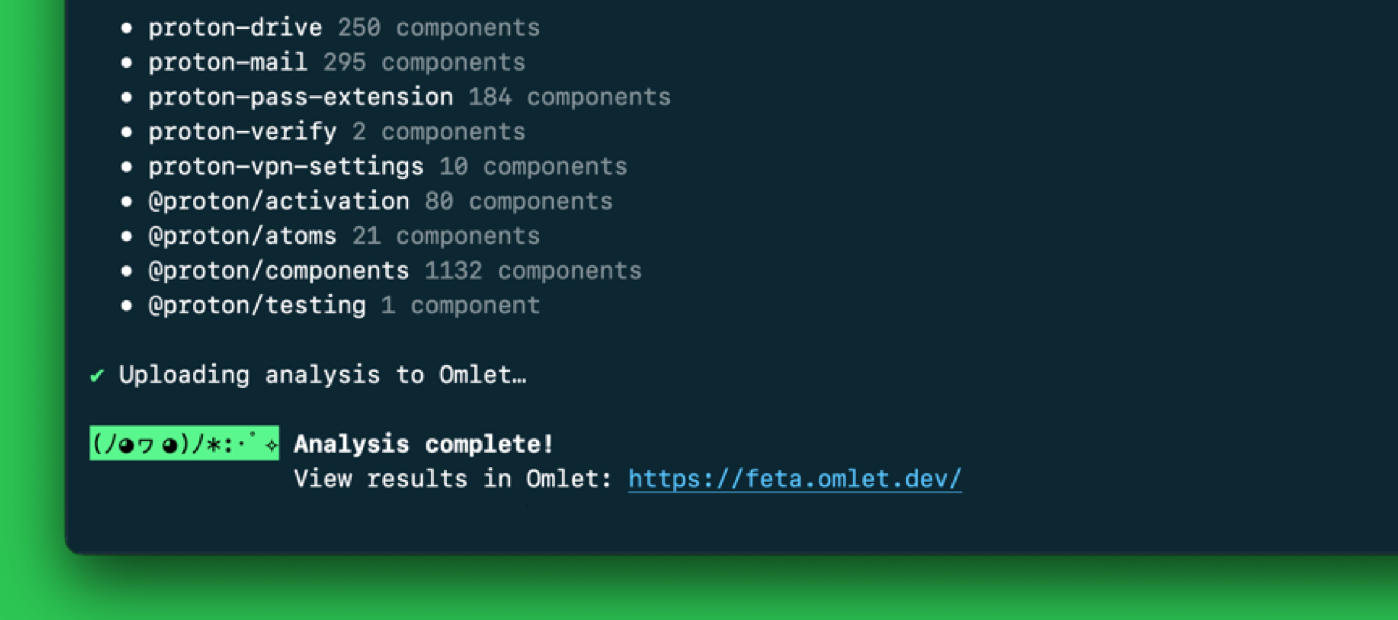
Task: Click the @proton/atoms package name
Action: (242, 236)
